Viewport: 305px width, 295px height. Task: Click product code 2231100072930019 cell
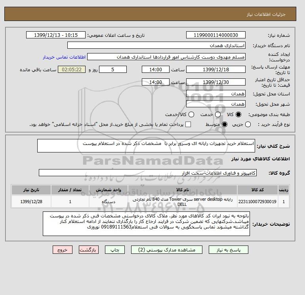pyautogui.click(x=257, y=202)
